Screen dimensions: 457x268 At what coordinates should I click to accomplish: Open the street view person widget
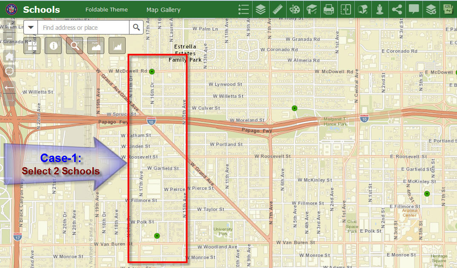pyautogui.click(x=380, y=9)
